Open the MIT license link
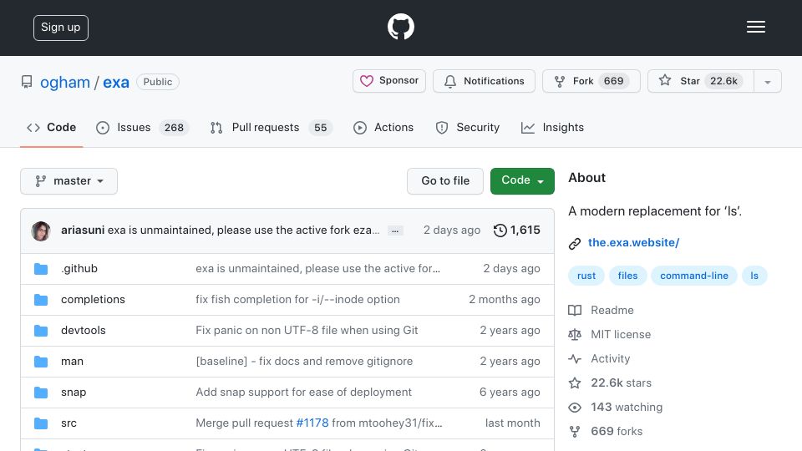 pos(621,334)
